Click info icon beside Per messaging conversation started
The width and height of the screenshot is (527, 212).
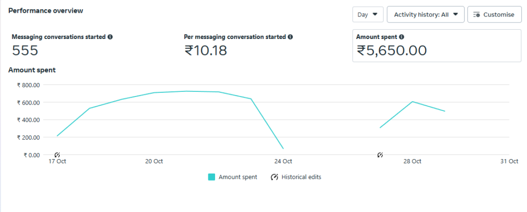pyautogui.click(x=290, y=37)
